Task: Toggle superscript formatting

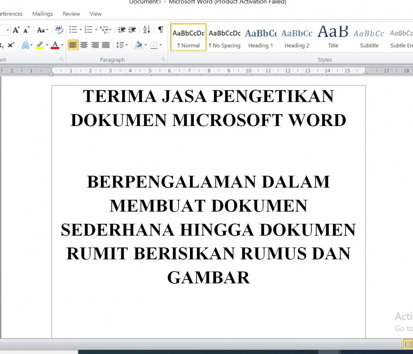Action: click(x=11, y=45)
